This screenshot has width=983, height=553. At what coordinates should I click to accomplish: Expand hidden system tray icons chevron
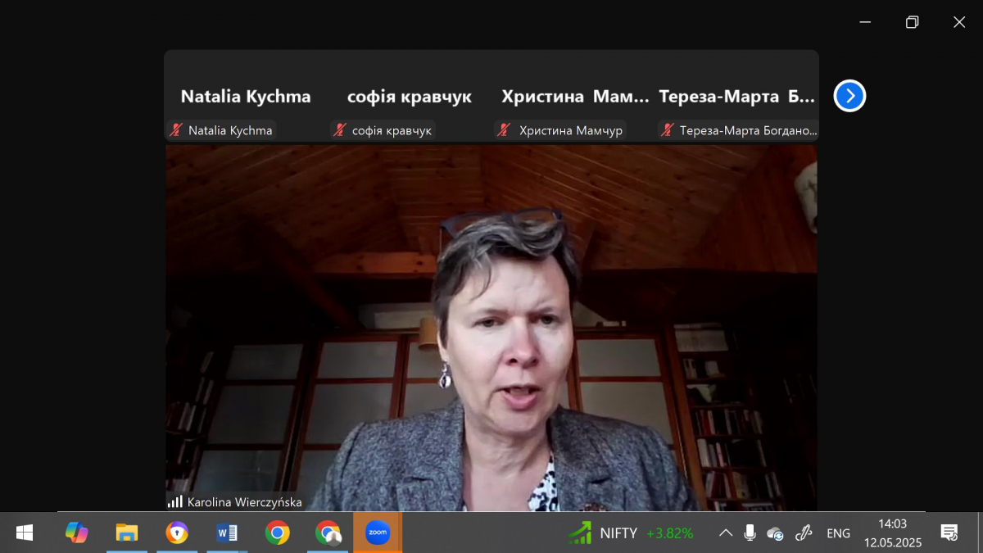[726, 533]
